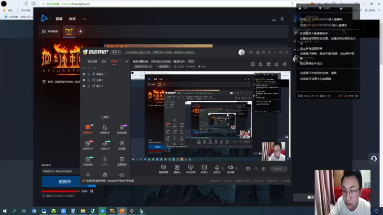Toggle visibility of the 全屏 1 source

pos(84,80)
